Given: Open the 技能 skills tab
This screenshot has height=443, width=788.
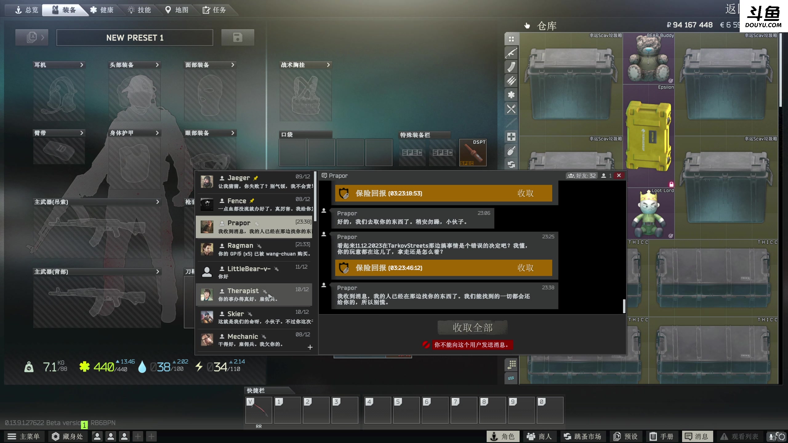Looking at the screenshot, I should [139, 10].
